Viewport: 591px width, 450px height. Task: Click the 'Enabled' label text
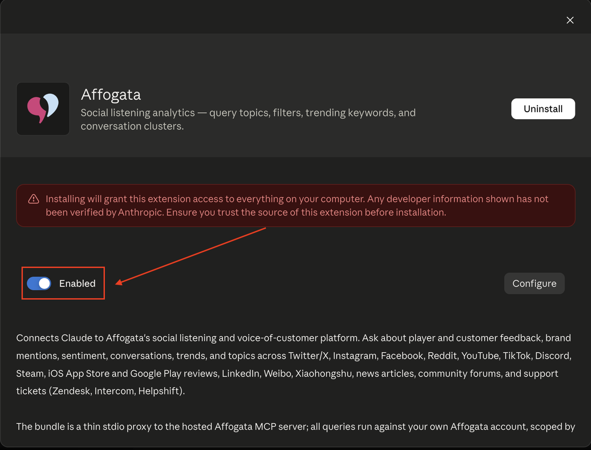pos(77,283)
